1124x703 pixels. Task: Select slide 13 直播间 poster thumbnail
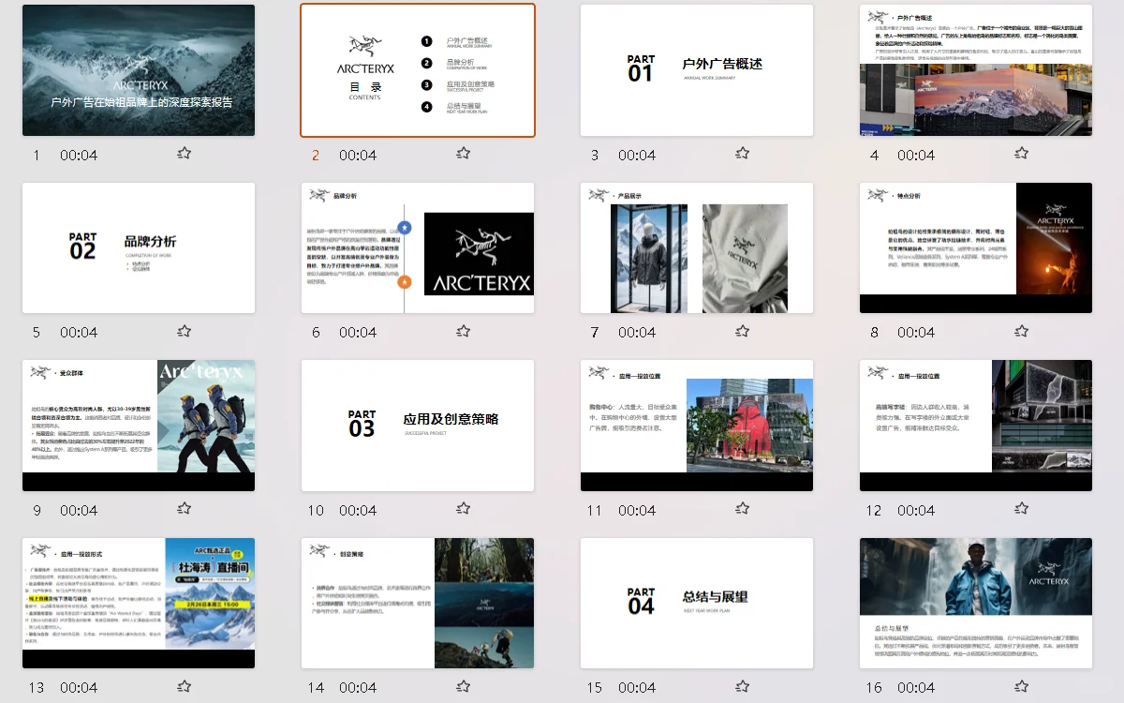pos(139,603)
